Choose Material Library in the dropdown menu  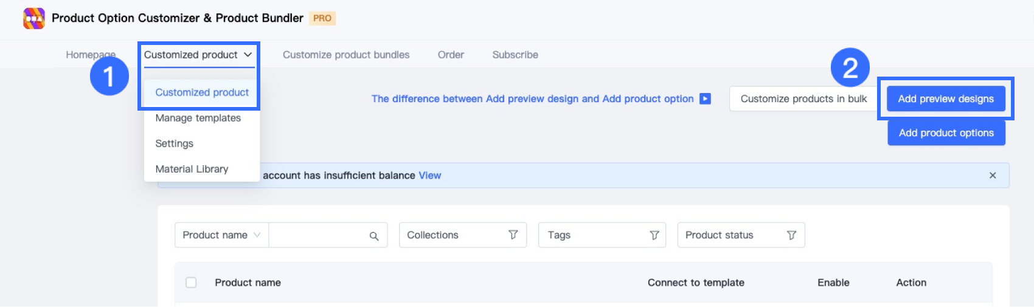192,169
